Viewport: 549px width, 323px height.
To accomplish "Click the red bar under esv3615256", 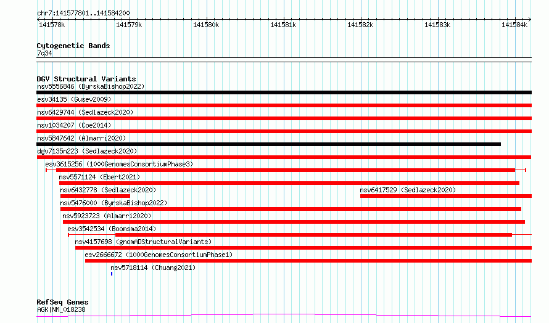I will (x=286, y=170).
